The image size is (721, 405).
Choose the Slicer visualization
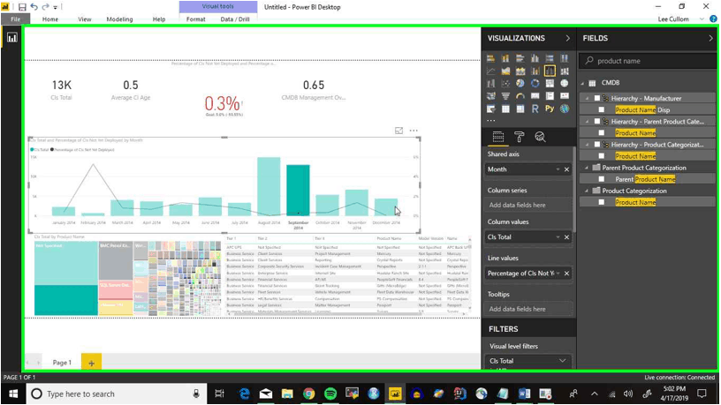[491, 109]
